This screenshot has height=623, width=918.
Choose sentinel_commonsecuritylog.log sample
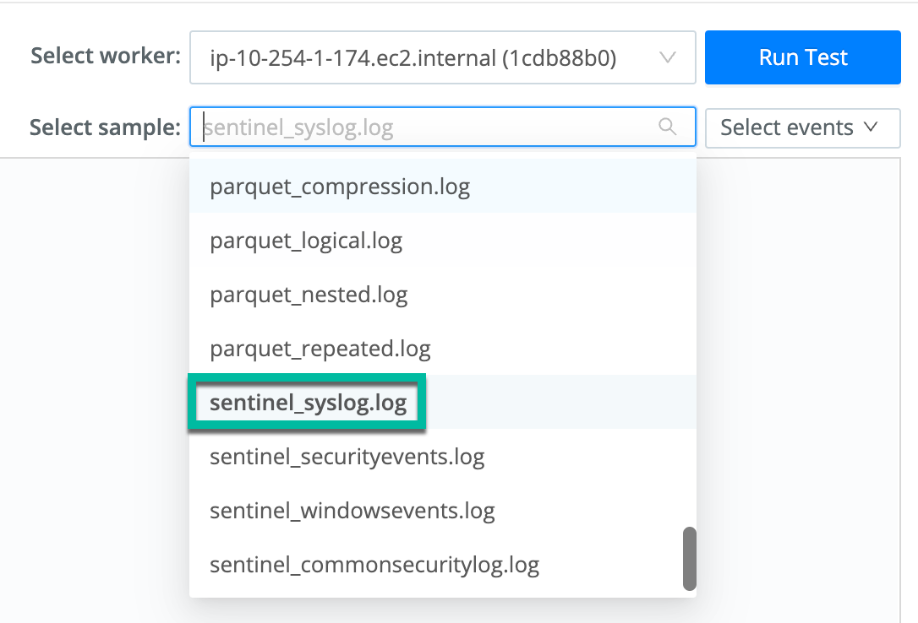pyautogui.click(x=374, y=564)
